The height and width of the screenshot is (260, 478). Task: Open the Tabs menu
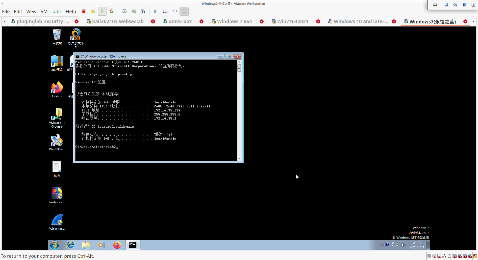(57, 11)
